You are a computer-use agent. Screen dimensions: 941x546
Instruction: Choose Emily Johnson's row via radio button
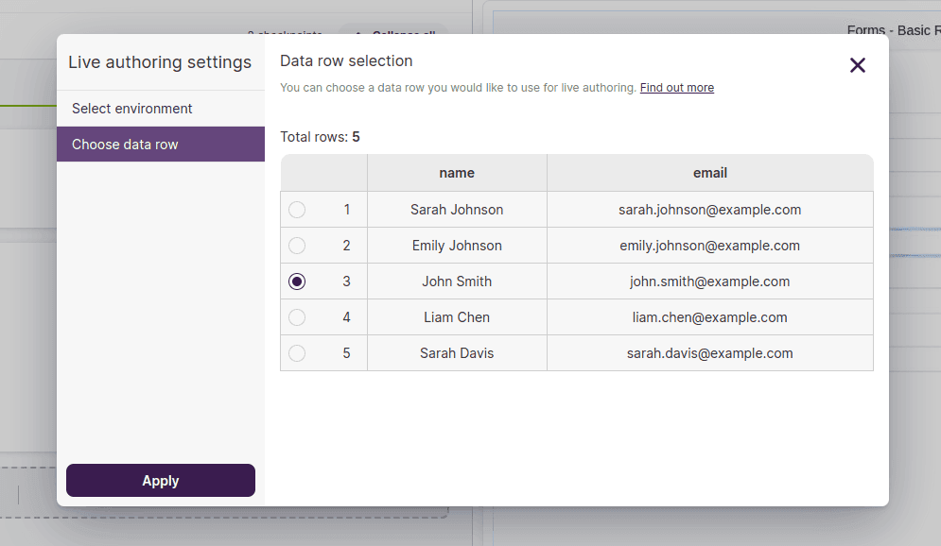(297, 245)
